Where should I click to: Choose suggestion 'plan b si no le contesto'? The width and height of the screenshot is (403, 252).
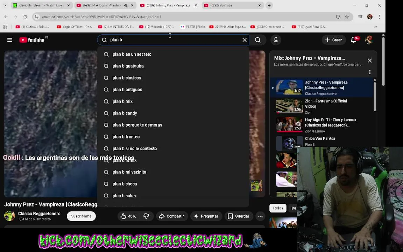click(x=173, y=149)
